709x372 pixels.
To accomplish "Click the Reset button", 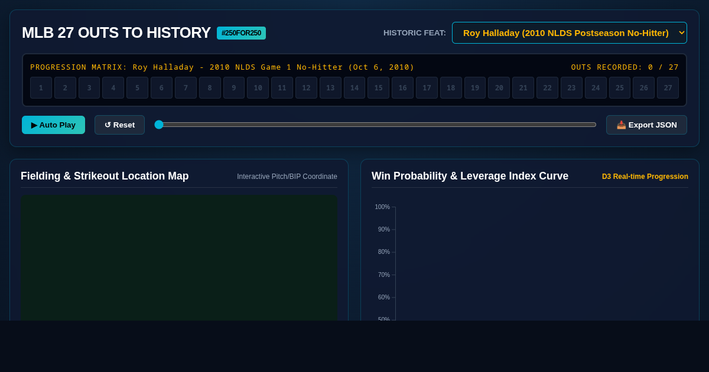I will pyautogui.click(x=119, y=125).
